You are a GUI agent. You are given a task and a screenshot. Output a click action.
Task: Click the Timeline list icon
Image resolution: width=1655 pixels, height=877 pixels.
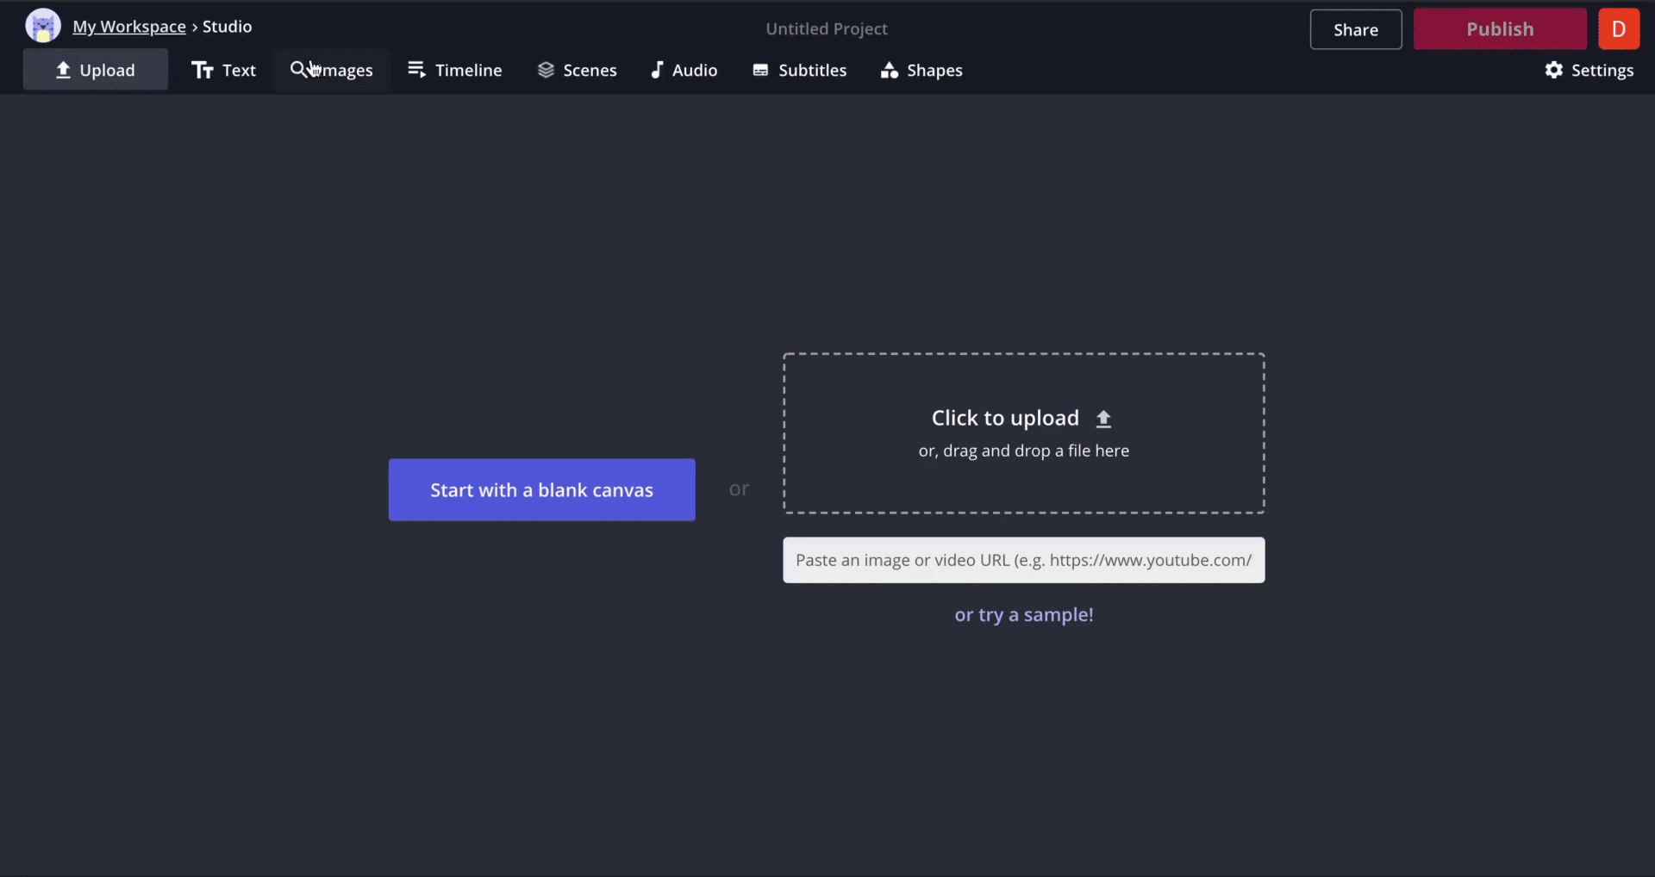click(x=417, y=70)
